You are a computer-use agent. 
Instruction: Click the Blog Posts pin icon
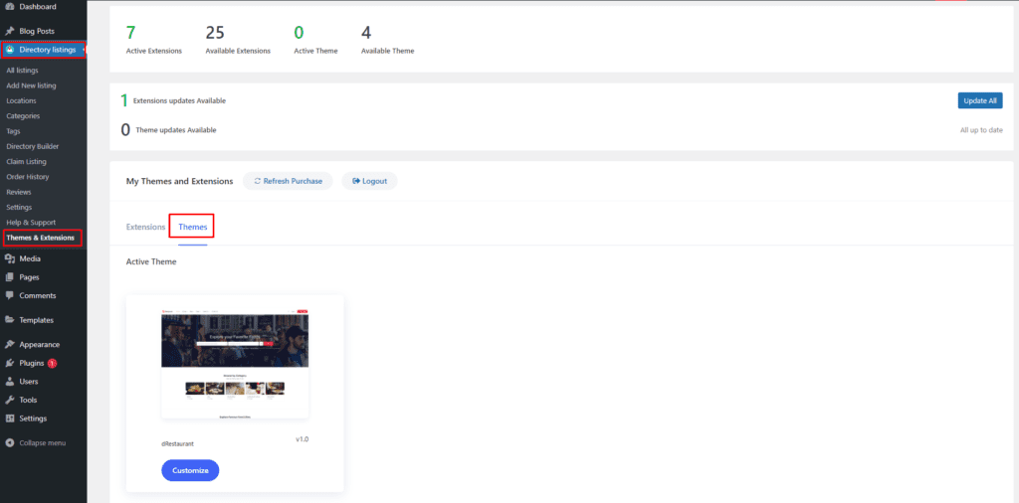click(10, 31)
